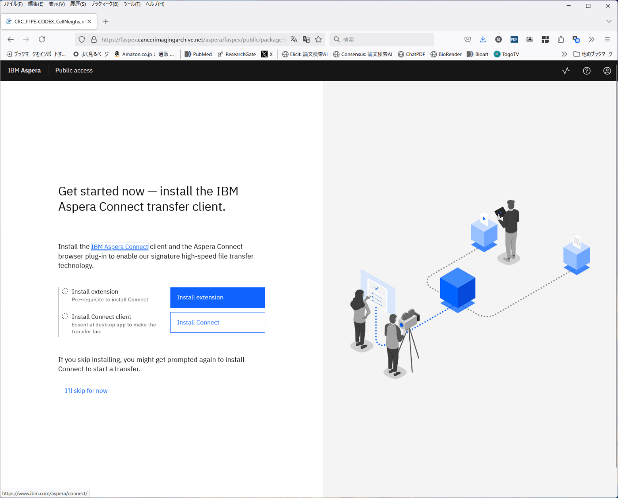Open the Aspera user account icon

(x=607, y=71)
